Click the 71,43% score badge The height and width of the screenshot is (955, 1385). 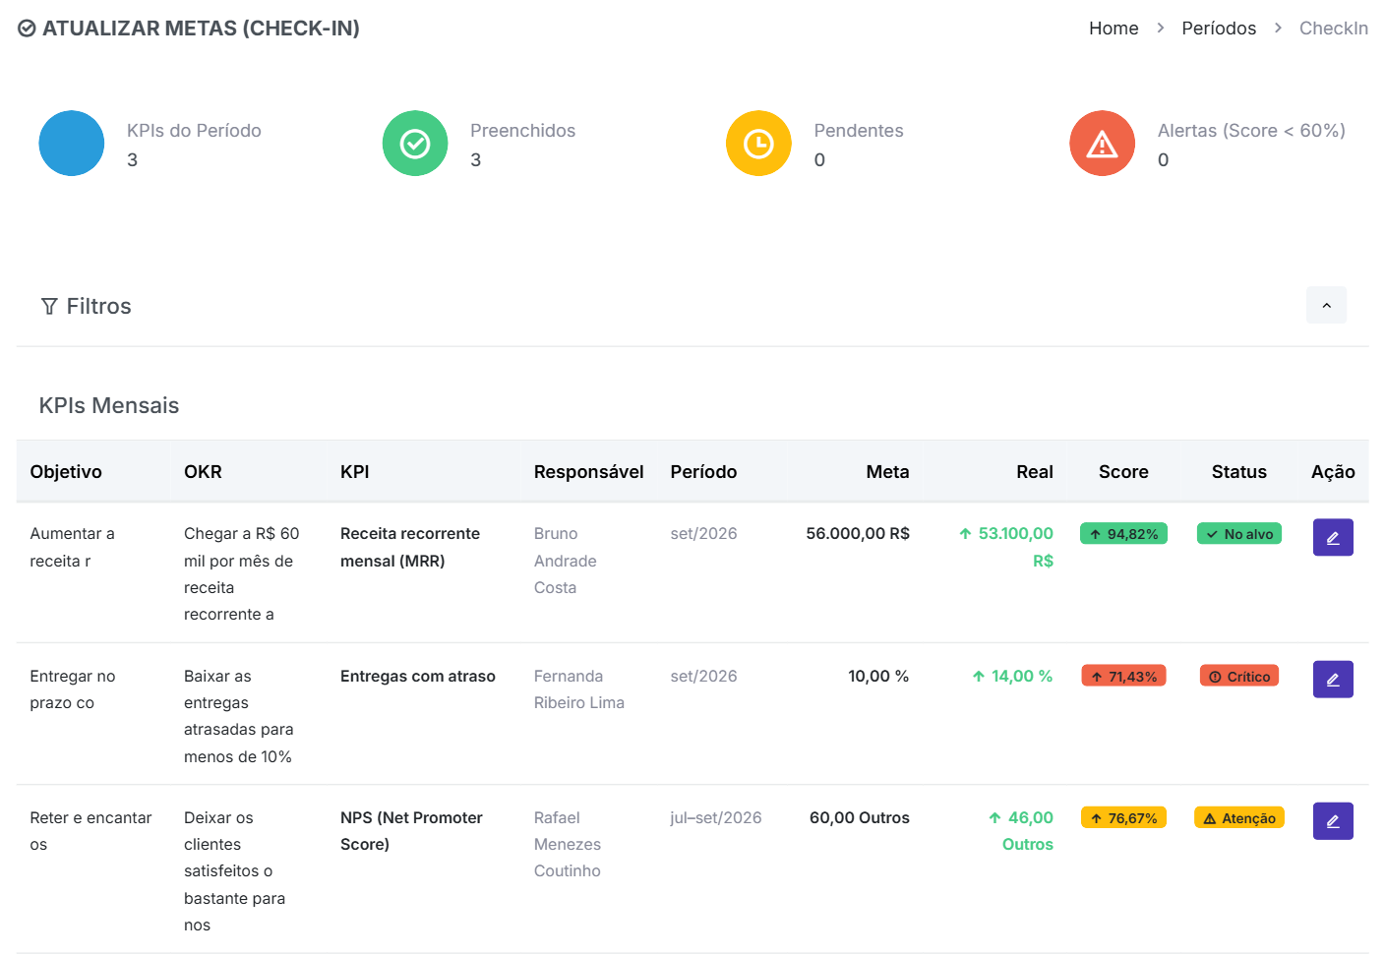tap(1123, 676)
